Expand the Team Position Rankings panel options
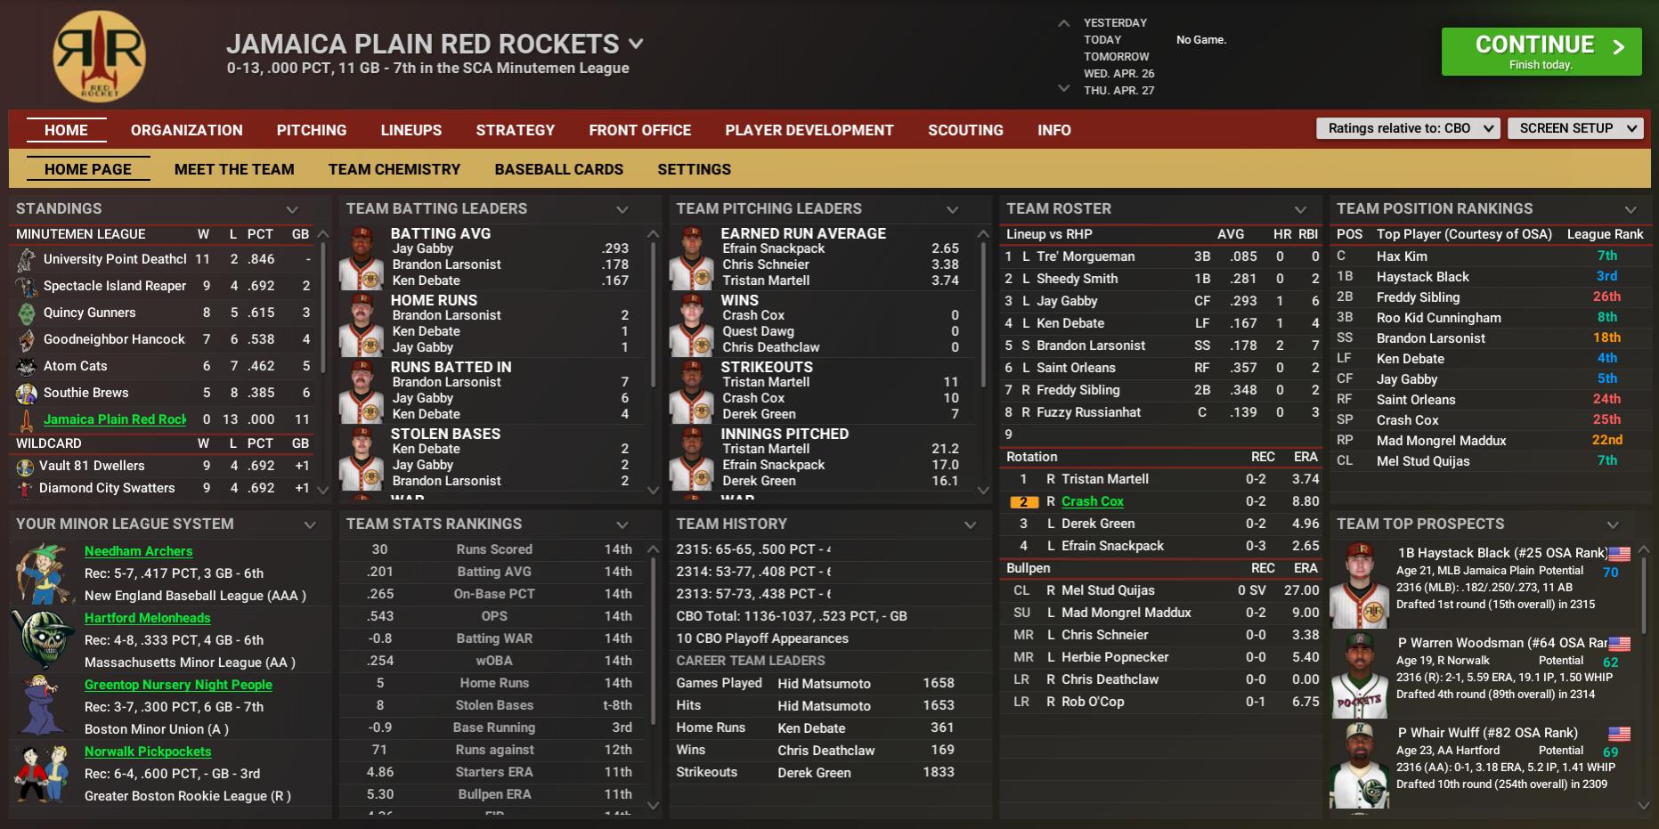 (1631, 209)
